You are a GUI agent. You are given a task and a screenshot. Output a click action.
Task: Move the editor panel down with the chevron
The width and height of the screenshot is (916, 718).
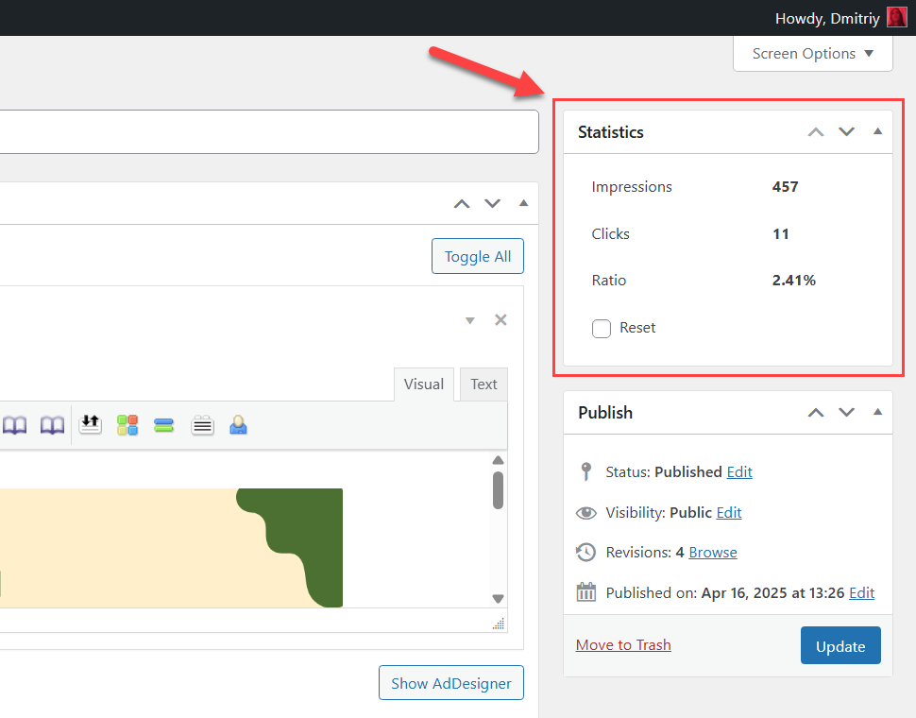[x=492, y=203]
